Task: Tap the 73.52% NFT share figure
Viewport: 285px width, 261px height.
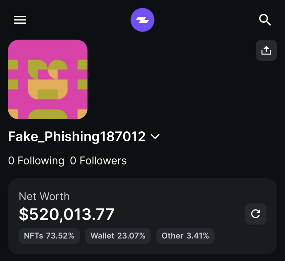Action: (x=60, y=236)
